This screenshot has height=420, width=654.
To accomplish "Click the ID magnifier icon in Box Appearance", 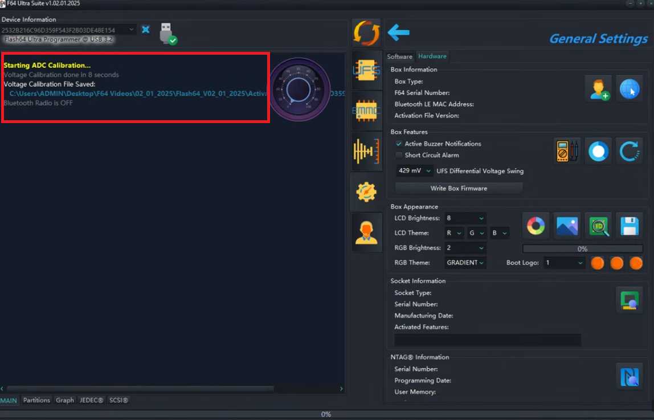I will (599, 226).
